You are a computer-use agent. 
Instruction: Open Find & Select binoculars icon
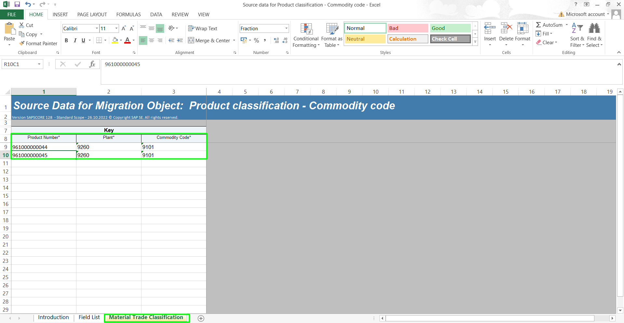click(x=594, y=29)
